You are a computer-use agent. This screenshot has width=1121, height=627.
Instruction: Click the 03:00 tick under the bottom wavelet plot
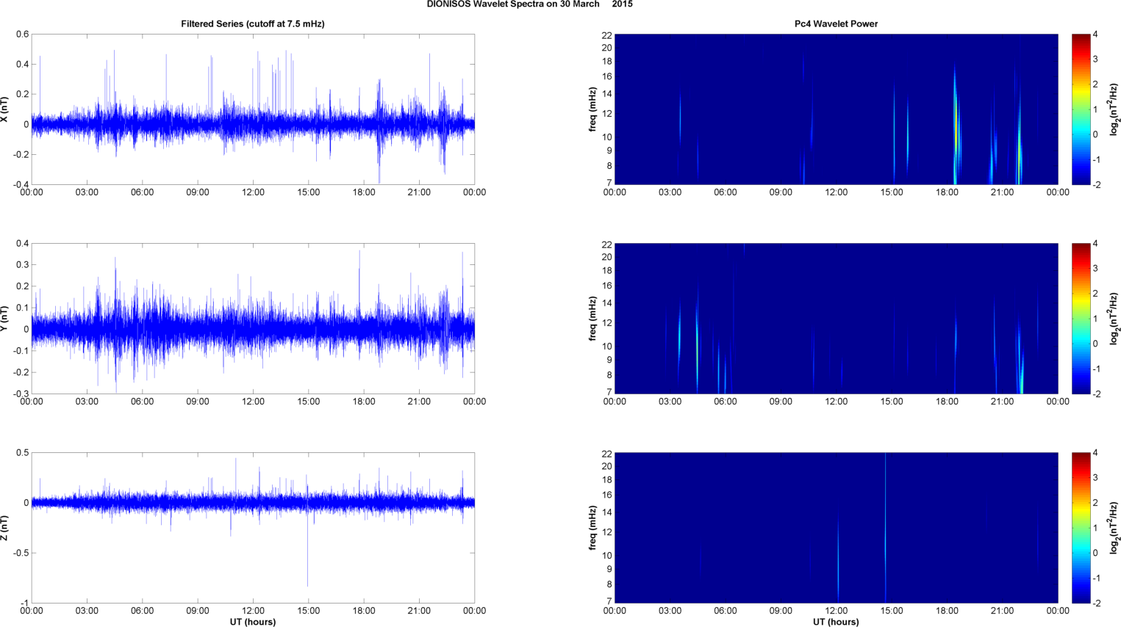tap(670, 611)
